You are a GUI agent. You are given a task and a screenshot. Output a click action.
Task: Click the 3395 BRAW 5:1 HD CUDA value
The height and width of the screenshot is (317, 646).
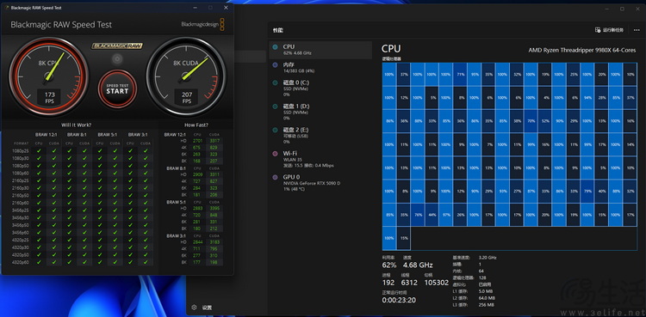click(214, 209)
